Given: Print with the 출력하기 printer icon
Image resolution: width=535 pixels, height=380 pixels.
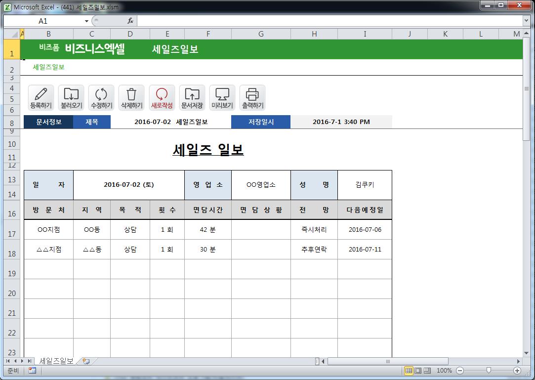Looking at the screenshot, I should (x=252, y=97).
